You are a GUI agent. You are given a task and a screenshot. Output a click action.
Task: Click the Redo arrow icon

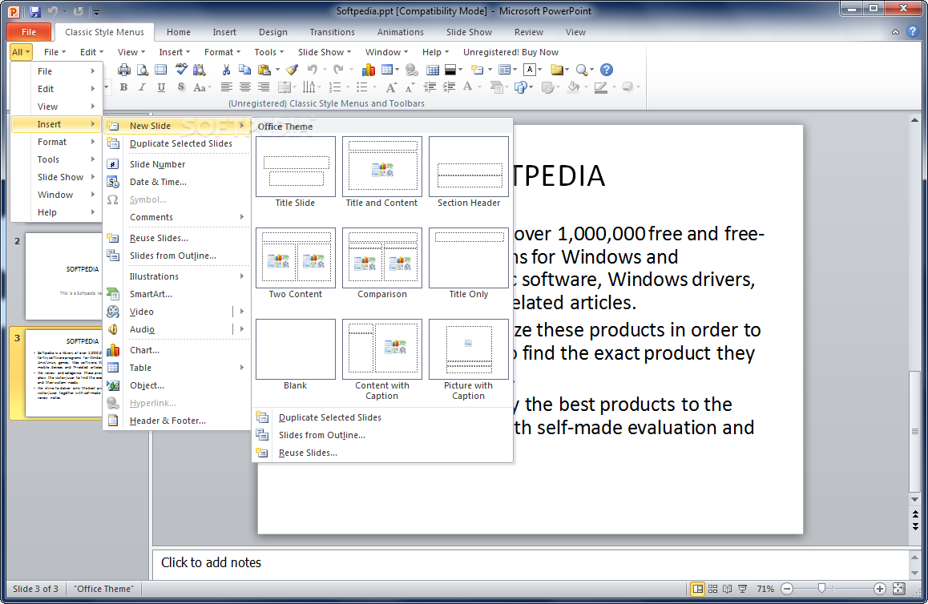tap(338, 70)
